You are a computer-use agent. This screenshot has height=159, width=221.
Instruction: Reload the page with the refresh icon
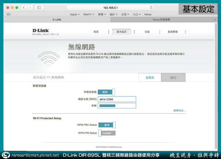[151, 8]
